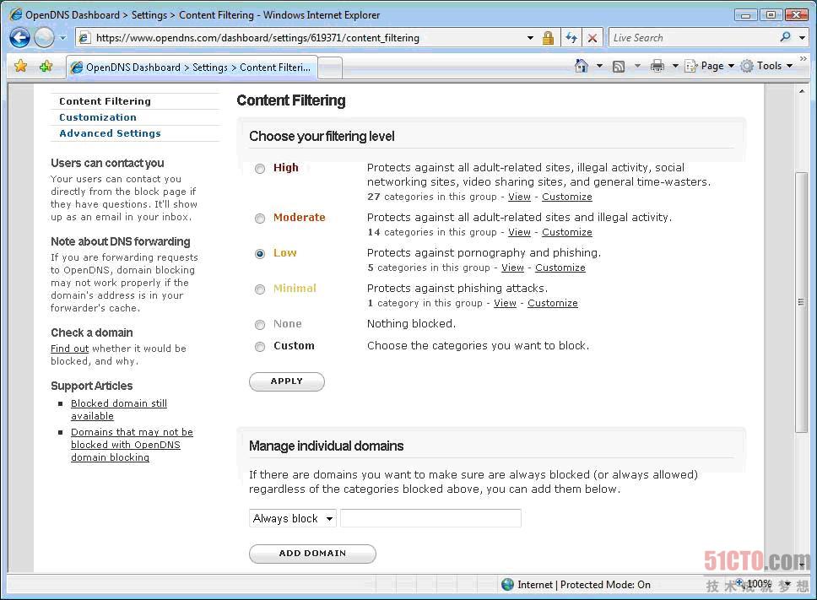Expand the command bar overflow chevron
817x600 pixels.
803,58
